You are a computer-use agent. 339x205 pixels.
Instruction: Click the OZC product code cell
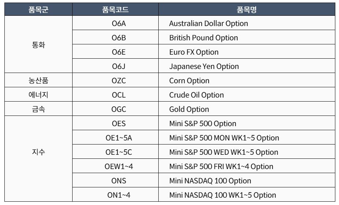click(118, 81)
